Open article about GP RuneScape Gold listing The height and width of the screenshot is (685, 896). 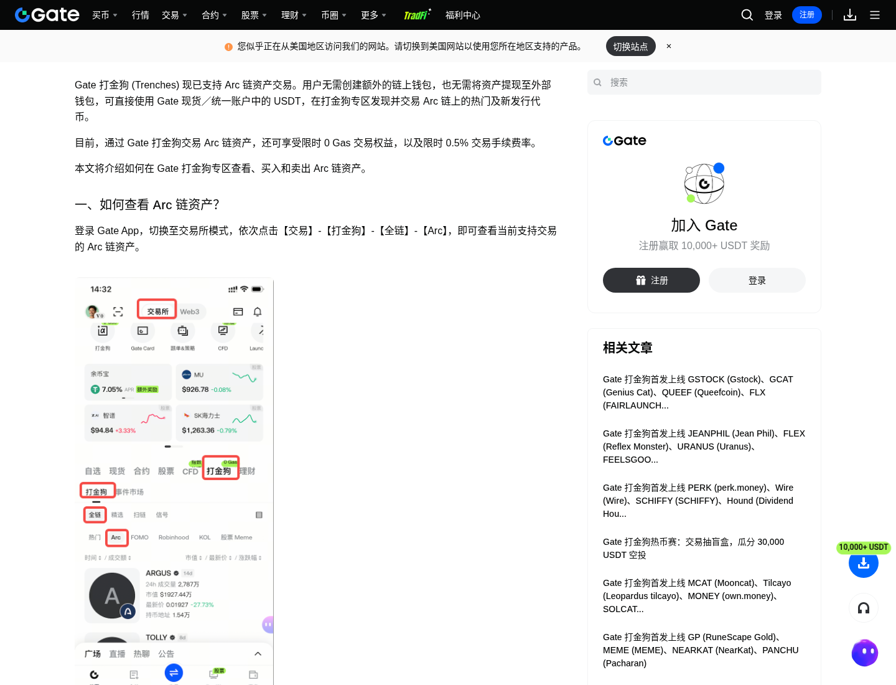click(704, 650)
